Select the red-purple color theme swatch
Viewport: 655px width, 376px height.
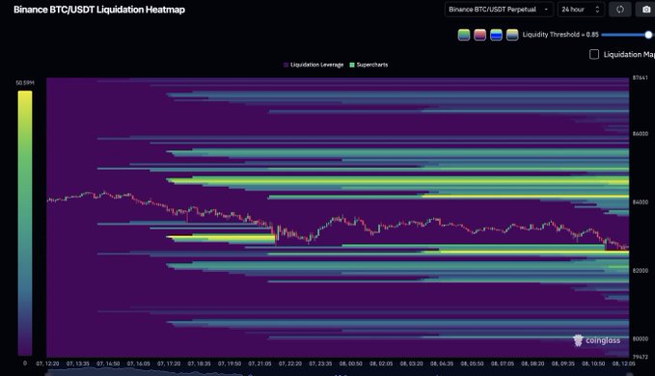click(x=480, y=35)
